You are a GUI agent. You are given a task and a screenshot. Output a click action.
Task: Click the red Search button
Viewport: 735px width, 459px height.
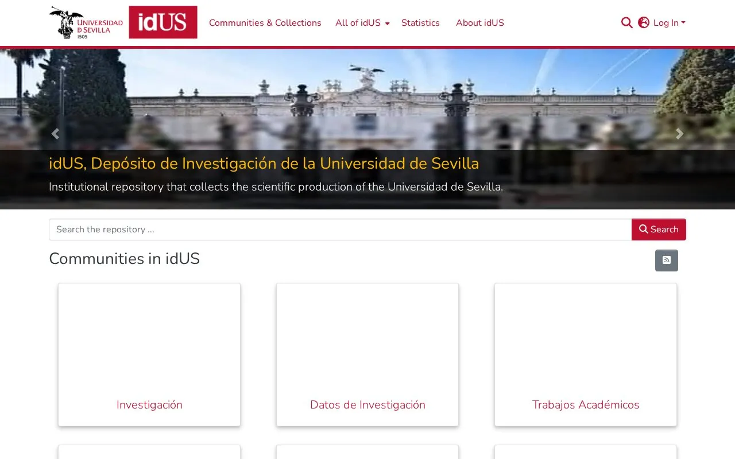click(659, 229)
